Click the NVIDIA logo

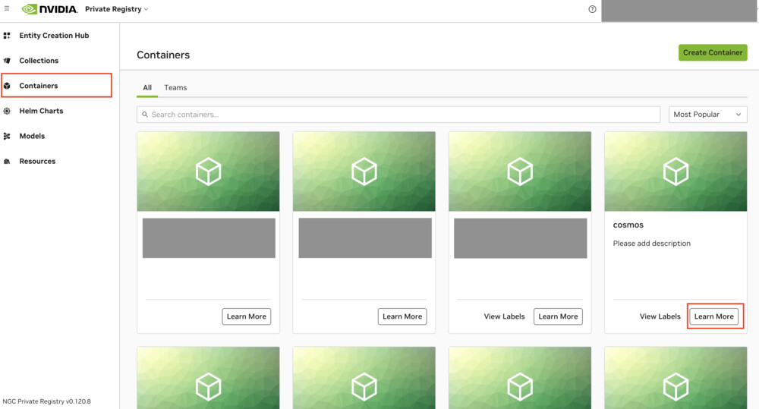point(49,9)
